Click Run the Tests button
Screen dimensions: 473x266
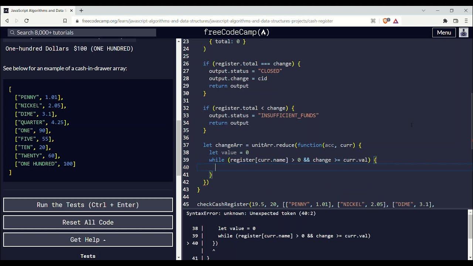pos(88,205)
